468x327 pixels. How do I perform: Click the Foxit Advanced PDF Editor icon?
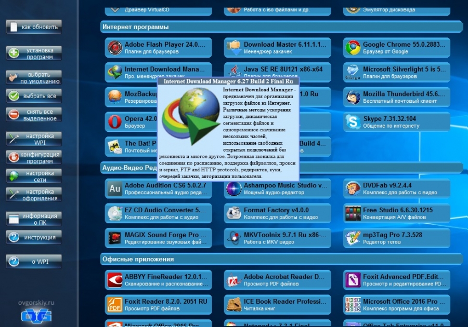coord(353,280)
